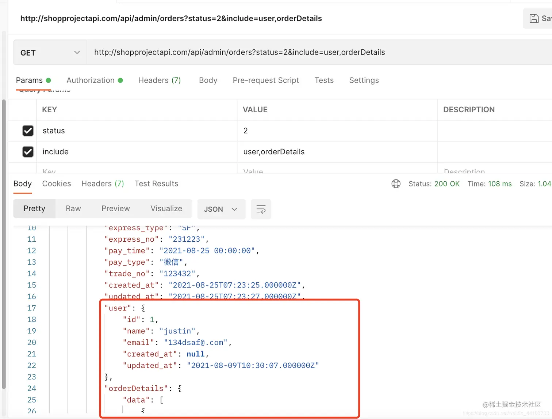
Task: Open the Pre-request Script tab
Action: click(266, 80)
